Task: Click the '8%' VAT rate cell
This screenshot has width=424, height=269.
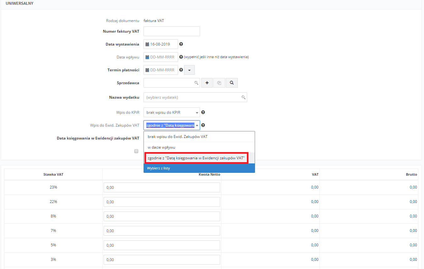Action: [x=53, y=216]
